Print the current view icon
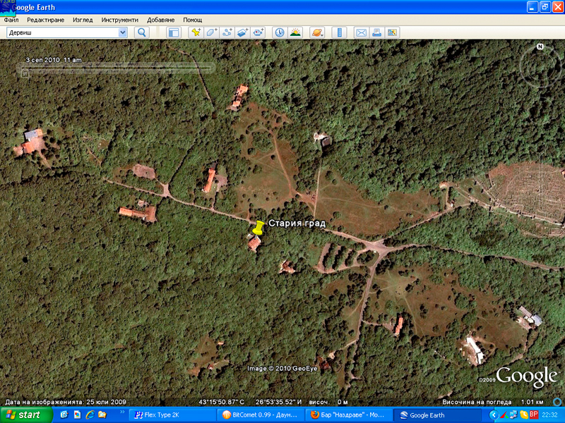The width and height of the screenshot is (565, 423). pos(376,32)
